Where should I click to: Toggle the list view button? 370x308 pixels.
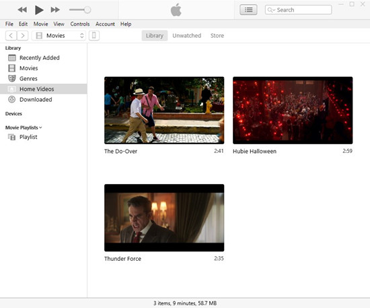248,10
